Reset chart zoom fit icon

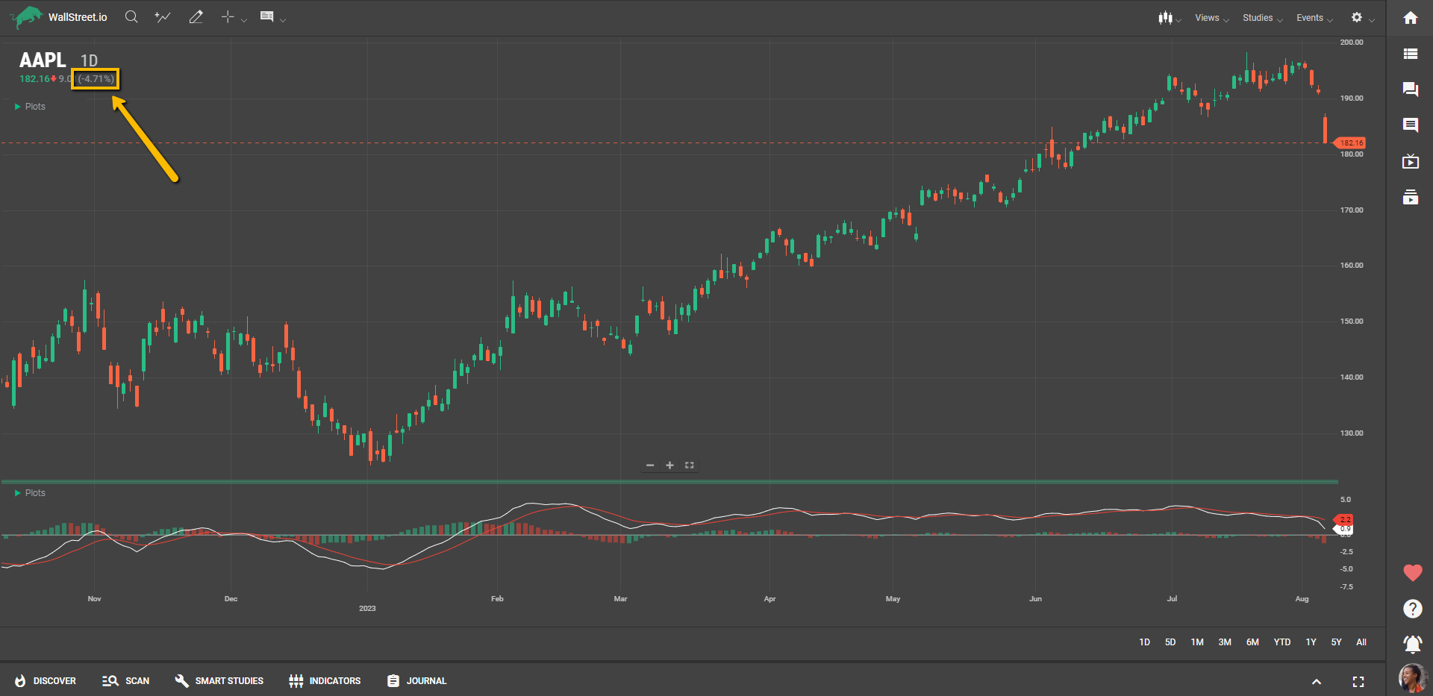tap(690, 465)
